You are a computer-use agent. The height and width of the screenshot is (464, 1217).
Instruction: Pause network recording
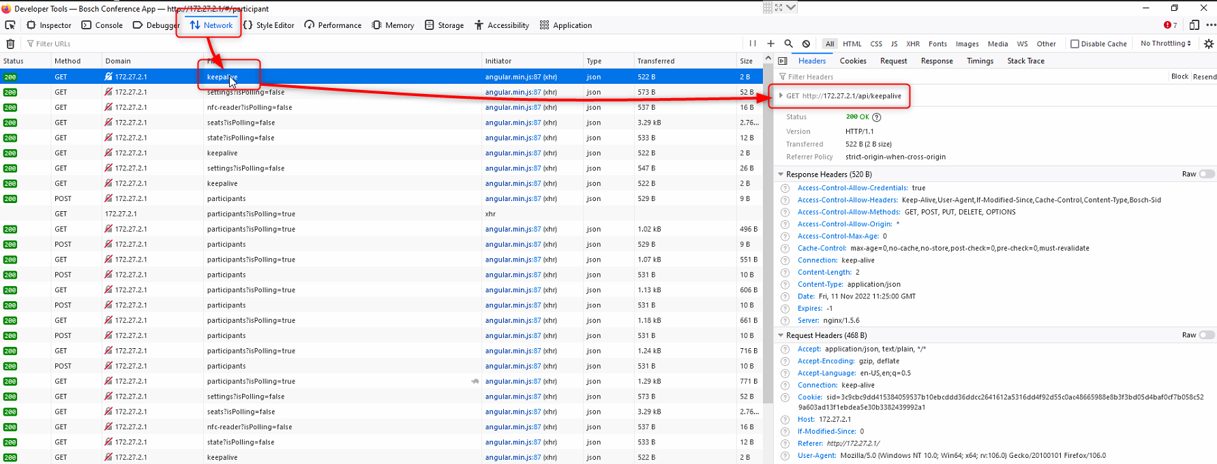(753, 44)
